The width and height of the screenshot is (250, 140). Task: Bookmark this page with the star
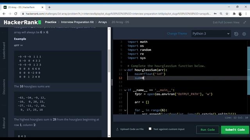pos(227,14)
